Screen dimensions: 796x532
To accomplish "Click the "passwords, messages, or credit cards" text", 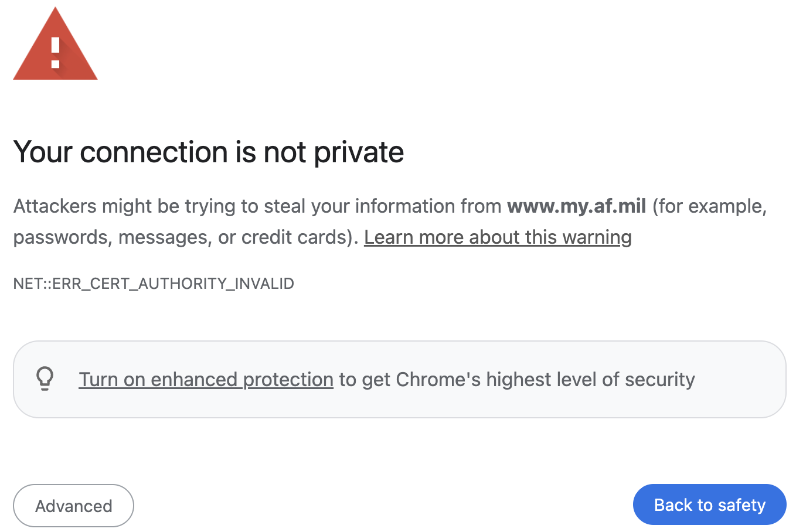I will (x=182, y=237).
